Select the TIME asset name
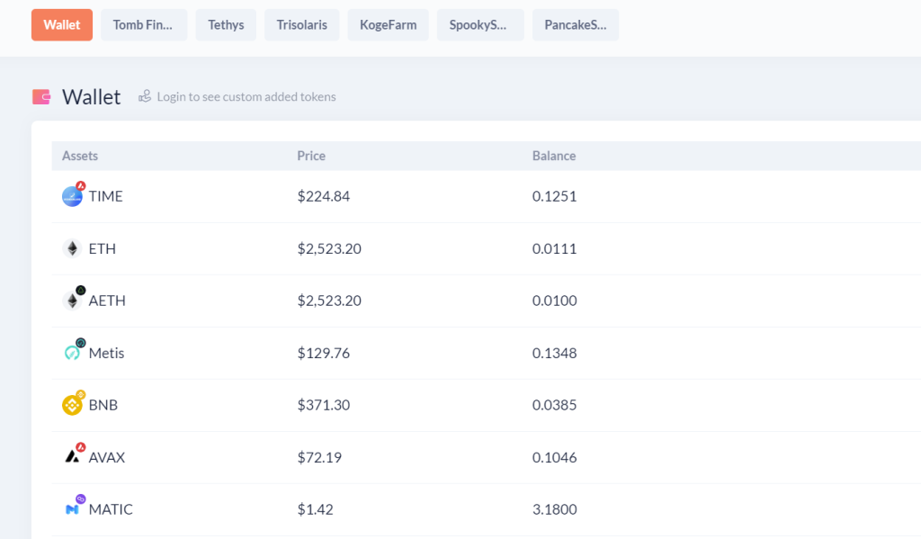 106,196
